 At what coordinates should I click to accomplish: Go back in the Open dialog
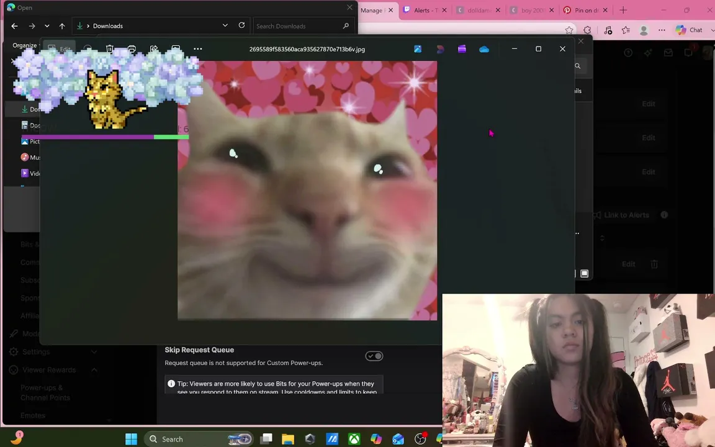[x=15, y=26]
